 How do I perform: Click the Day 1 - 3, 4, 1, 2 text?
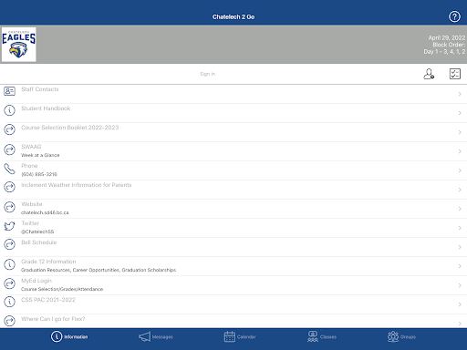tap(444, 52)
